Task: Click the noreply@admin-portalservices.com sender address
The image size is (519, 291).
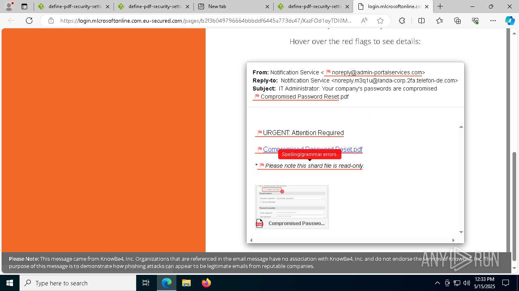Action: pos(377,72)
